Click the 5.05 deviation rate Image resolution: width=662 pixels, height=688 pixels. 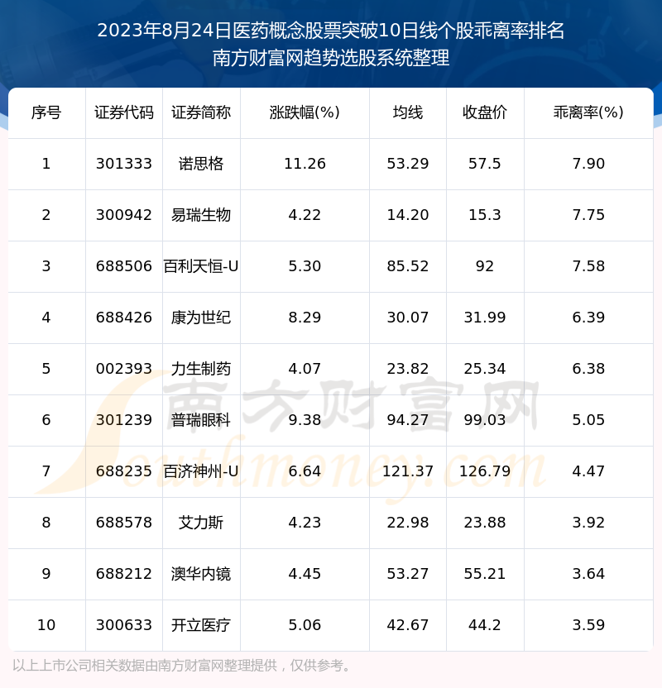click(x=588, y=420)
